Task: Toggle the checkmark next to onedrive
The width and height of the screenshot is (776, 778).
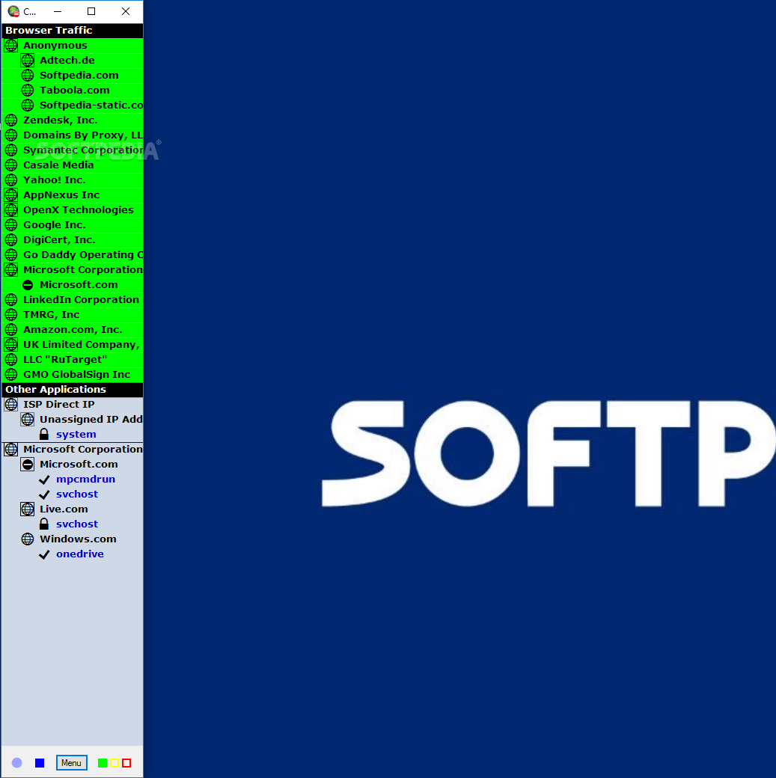Action: tap(44, 554)
